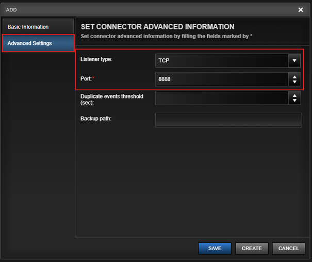This screenshot has width=312, height=262.
Task: Click the 'SET CONNECTOR ADVANCED INFORMATION' heading
Action: pos(158,27)
